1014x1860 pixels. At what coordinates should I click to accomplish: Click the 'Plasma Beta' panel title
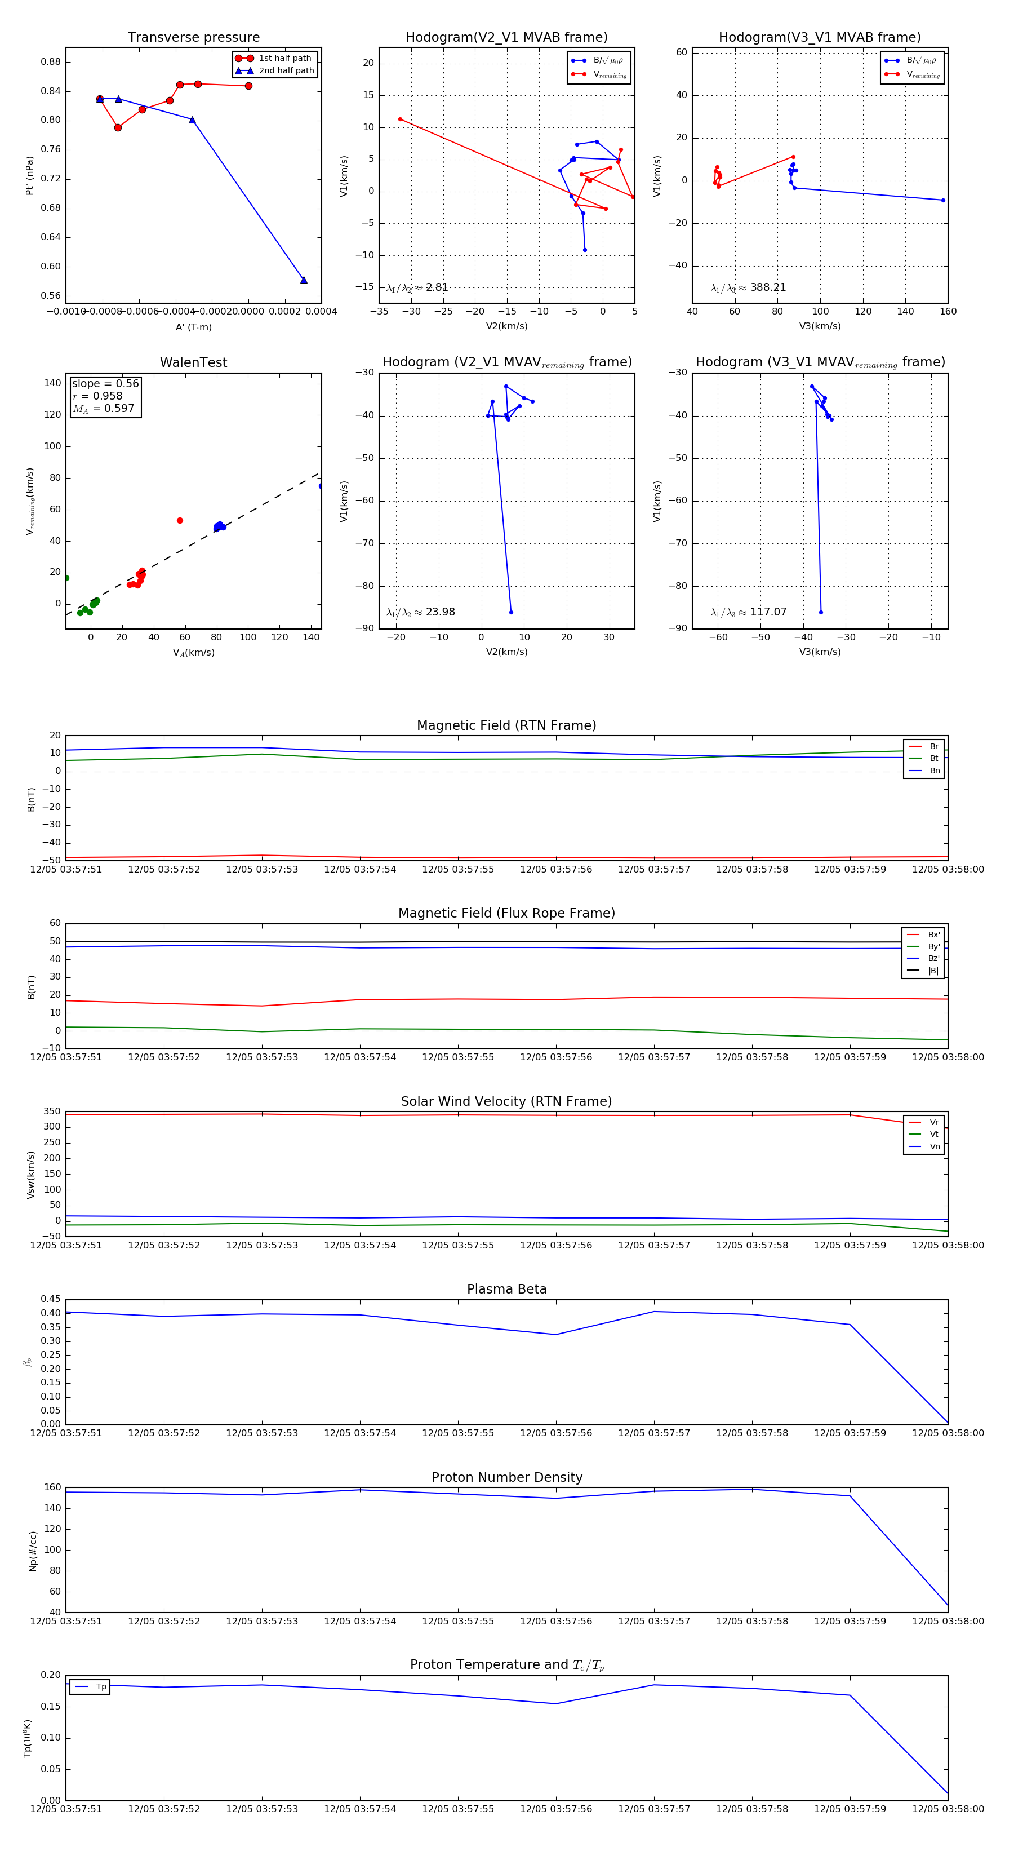506,1290
